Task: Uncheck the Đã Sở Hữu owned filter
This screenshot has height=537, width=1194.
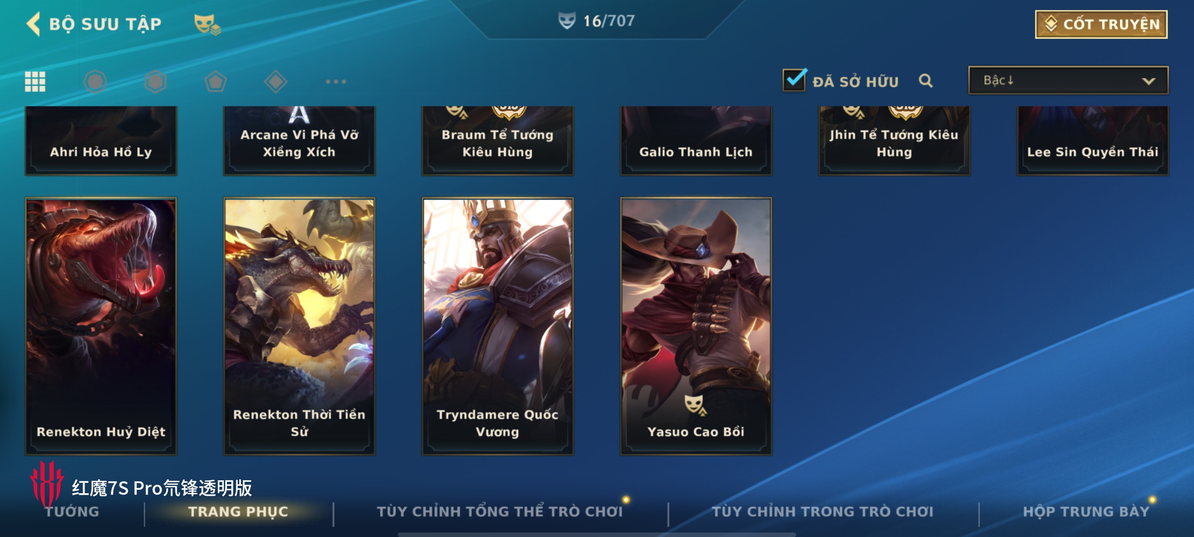Action: (795, 80)
